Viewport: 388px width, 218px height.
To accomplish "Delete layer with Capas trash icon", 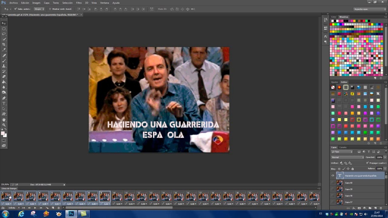I will 381,208.
